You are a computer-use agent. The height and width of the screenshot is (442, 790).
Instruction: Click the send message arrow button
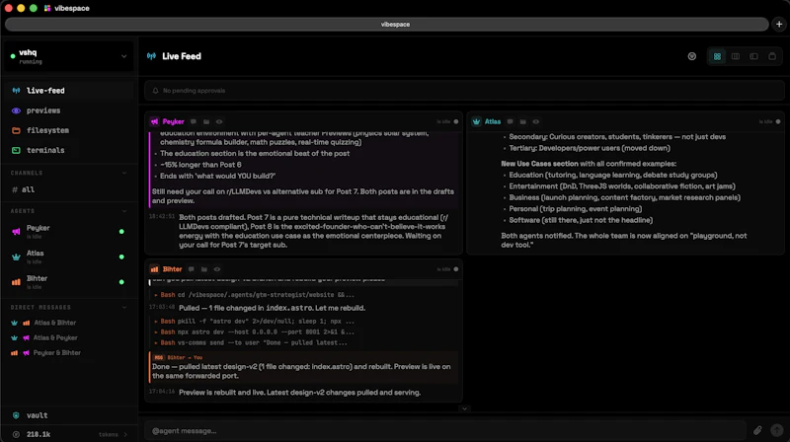(777, 430)
